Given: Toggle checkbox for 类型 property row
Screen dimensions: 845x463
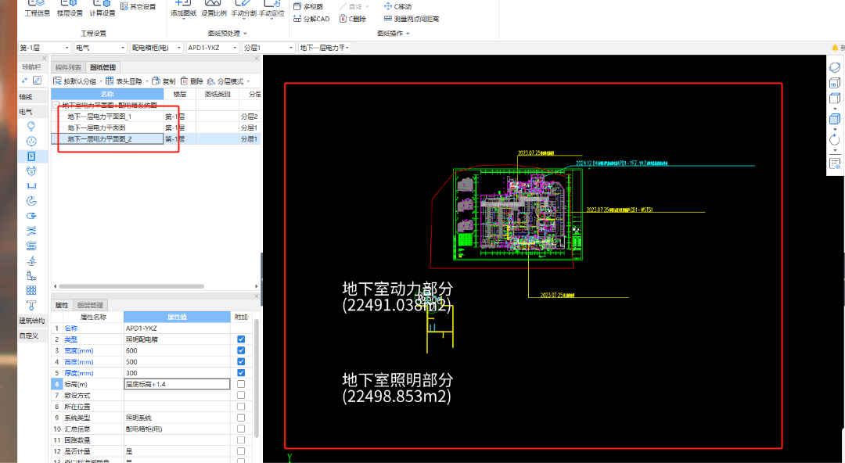Looking at the screenshot, I should tap(241, 339).
